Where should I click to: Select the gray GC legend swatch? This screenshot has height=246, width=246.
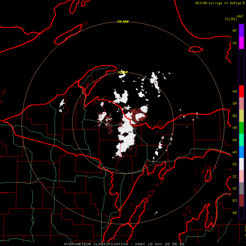241,188
